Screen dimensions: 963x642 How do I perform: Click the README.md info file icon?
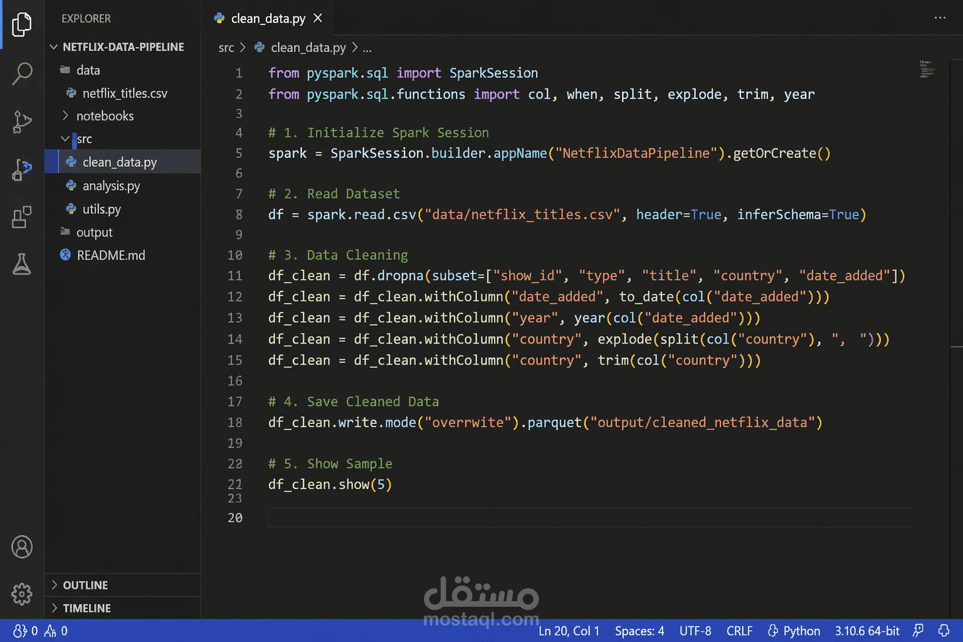click(65, 255)
